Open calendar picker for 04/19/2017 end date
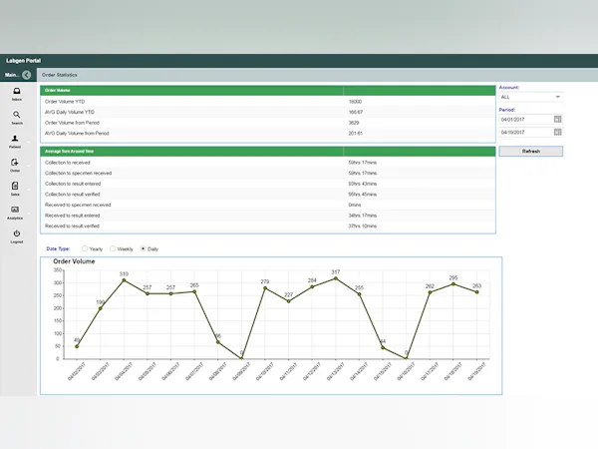Viewport: 598px width, 449px height. (557, 132)
